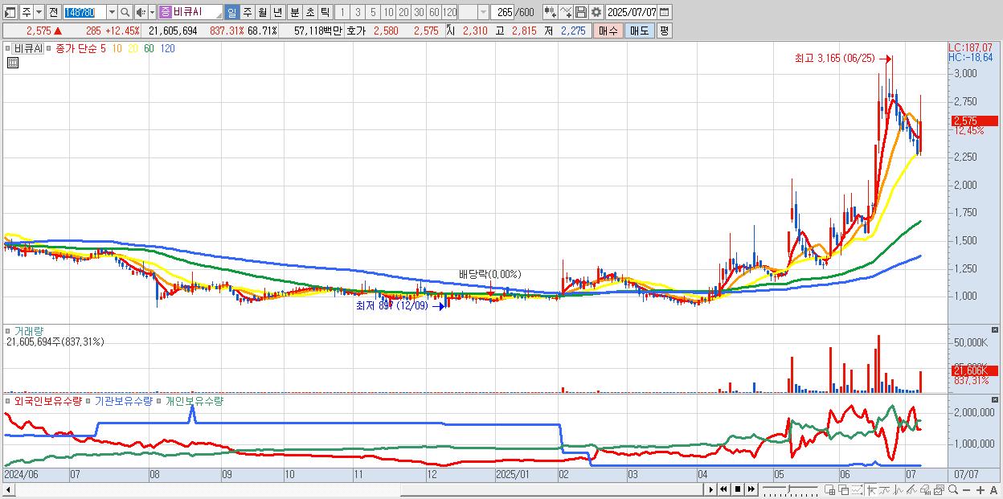The height and width of the screenshot is (499, 1003).
Task: Click the 평 button next to 매도
Action: 664,31
